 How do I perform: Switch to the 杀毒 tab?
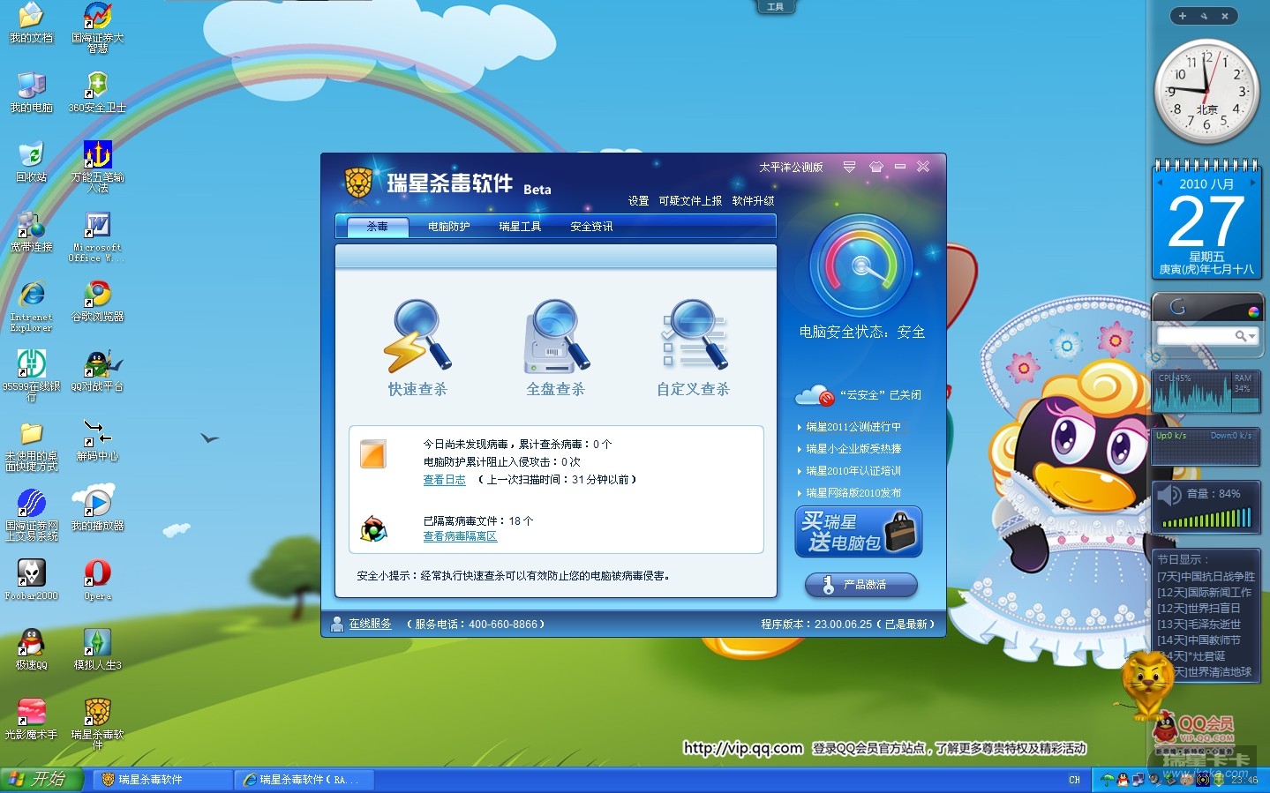pos(378,227)
